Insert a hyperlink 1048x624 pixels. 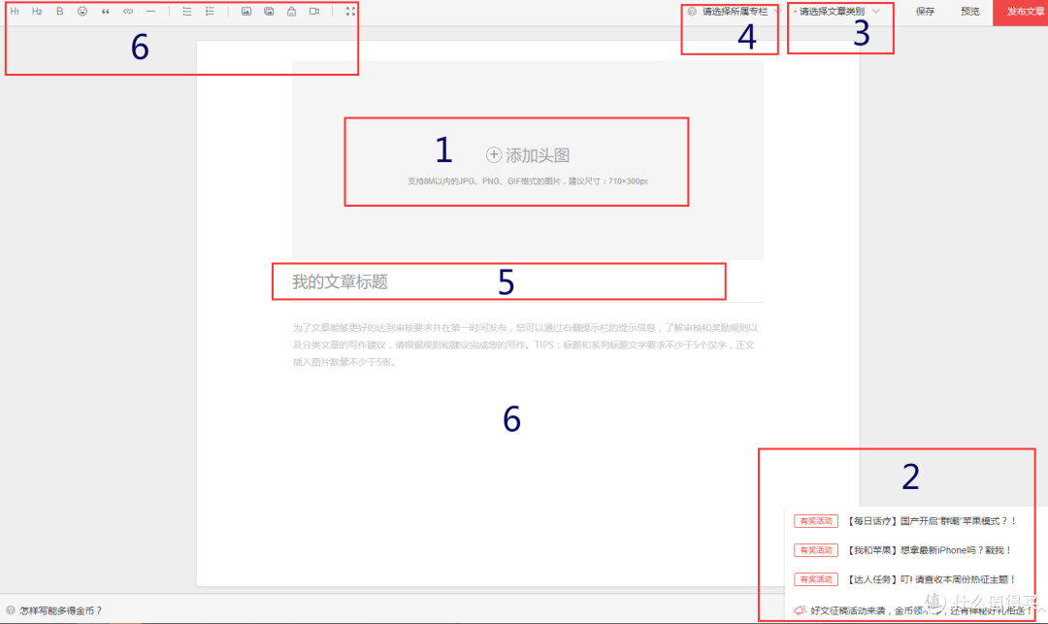pyautogui.click(x=128, y=12)
